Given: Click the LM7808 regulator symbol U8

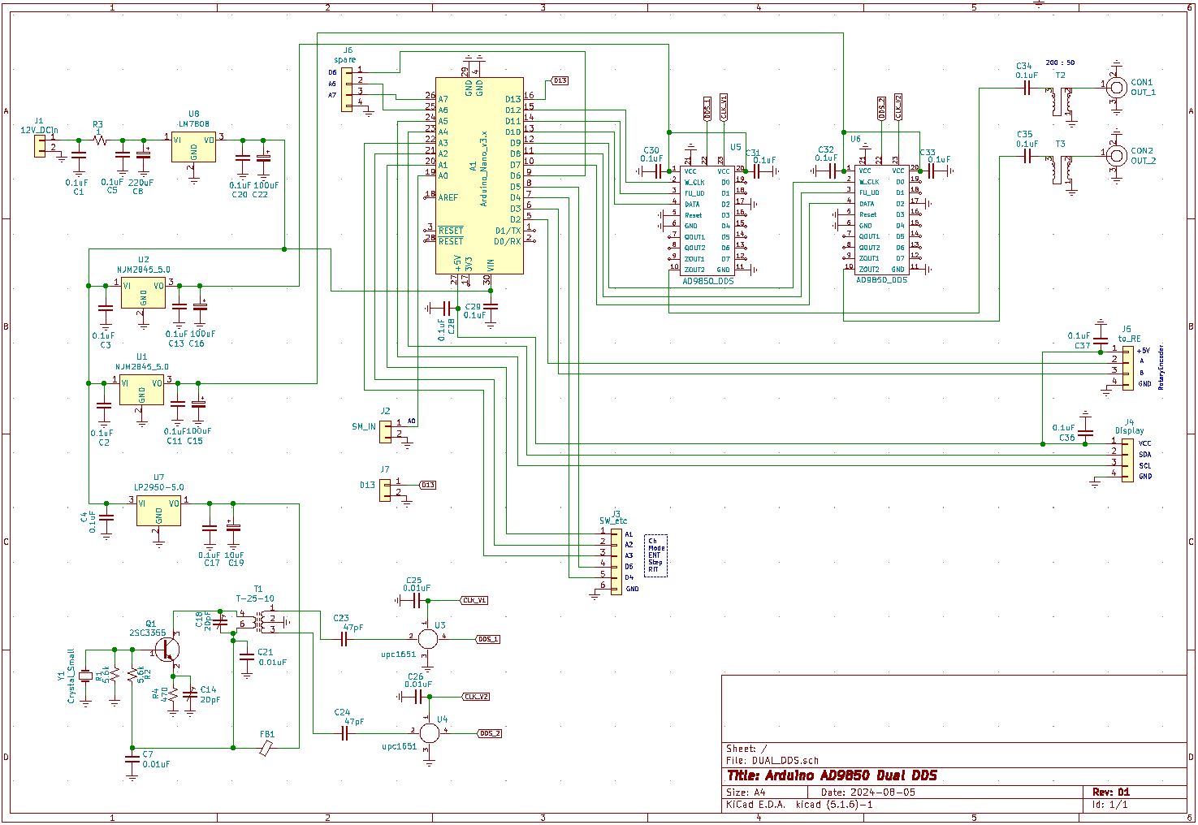Looking at the screenshot, I should point(192,146).
